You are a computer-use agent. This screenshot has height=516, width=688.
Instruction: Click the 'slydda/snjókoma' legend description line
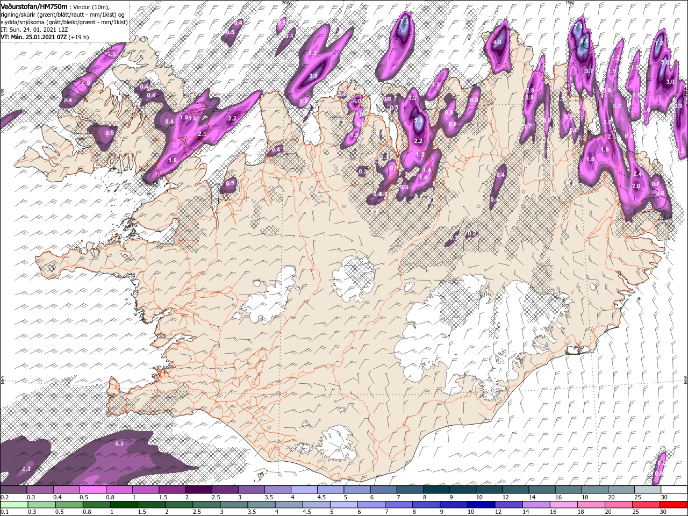tap(64, 21)
